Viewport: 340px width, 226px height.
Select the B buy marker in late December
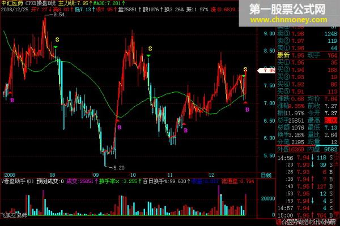pyautogui.click(x=247, y=110)
